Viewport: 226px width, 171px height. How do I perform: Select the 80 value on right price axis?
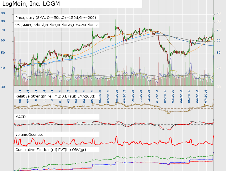pos(219,21)
